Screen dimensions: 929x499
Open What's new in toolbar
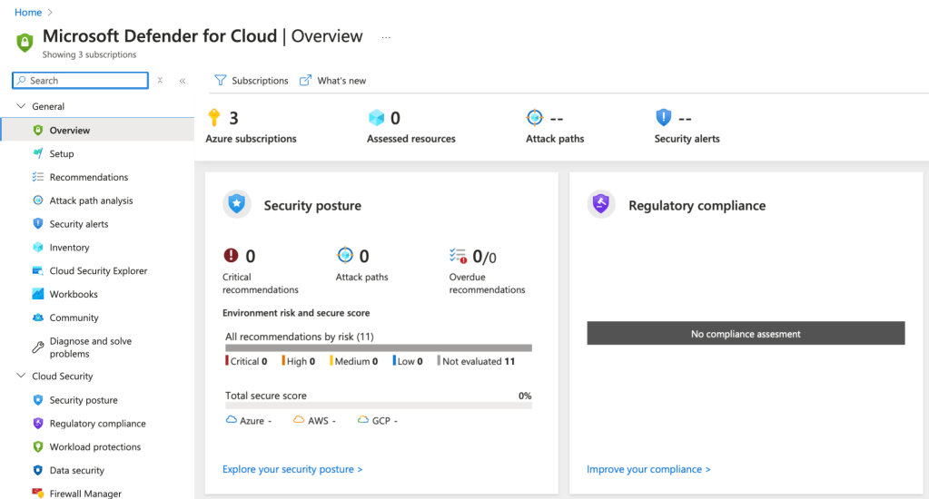(332, 81)
